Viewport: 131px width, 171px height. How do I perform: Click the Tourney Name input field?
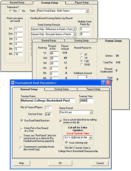tap(48, 101)
